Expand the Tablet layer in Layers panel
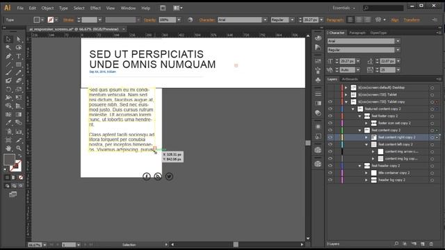 click(346, 94)
